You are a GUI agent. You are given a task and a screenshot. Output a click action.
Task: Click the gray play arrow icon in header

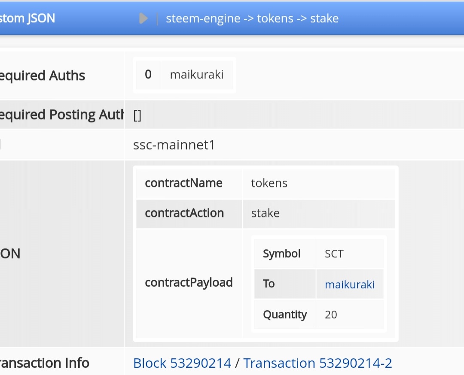[143, 18]
